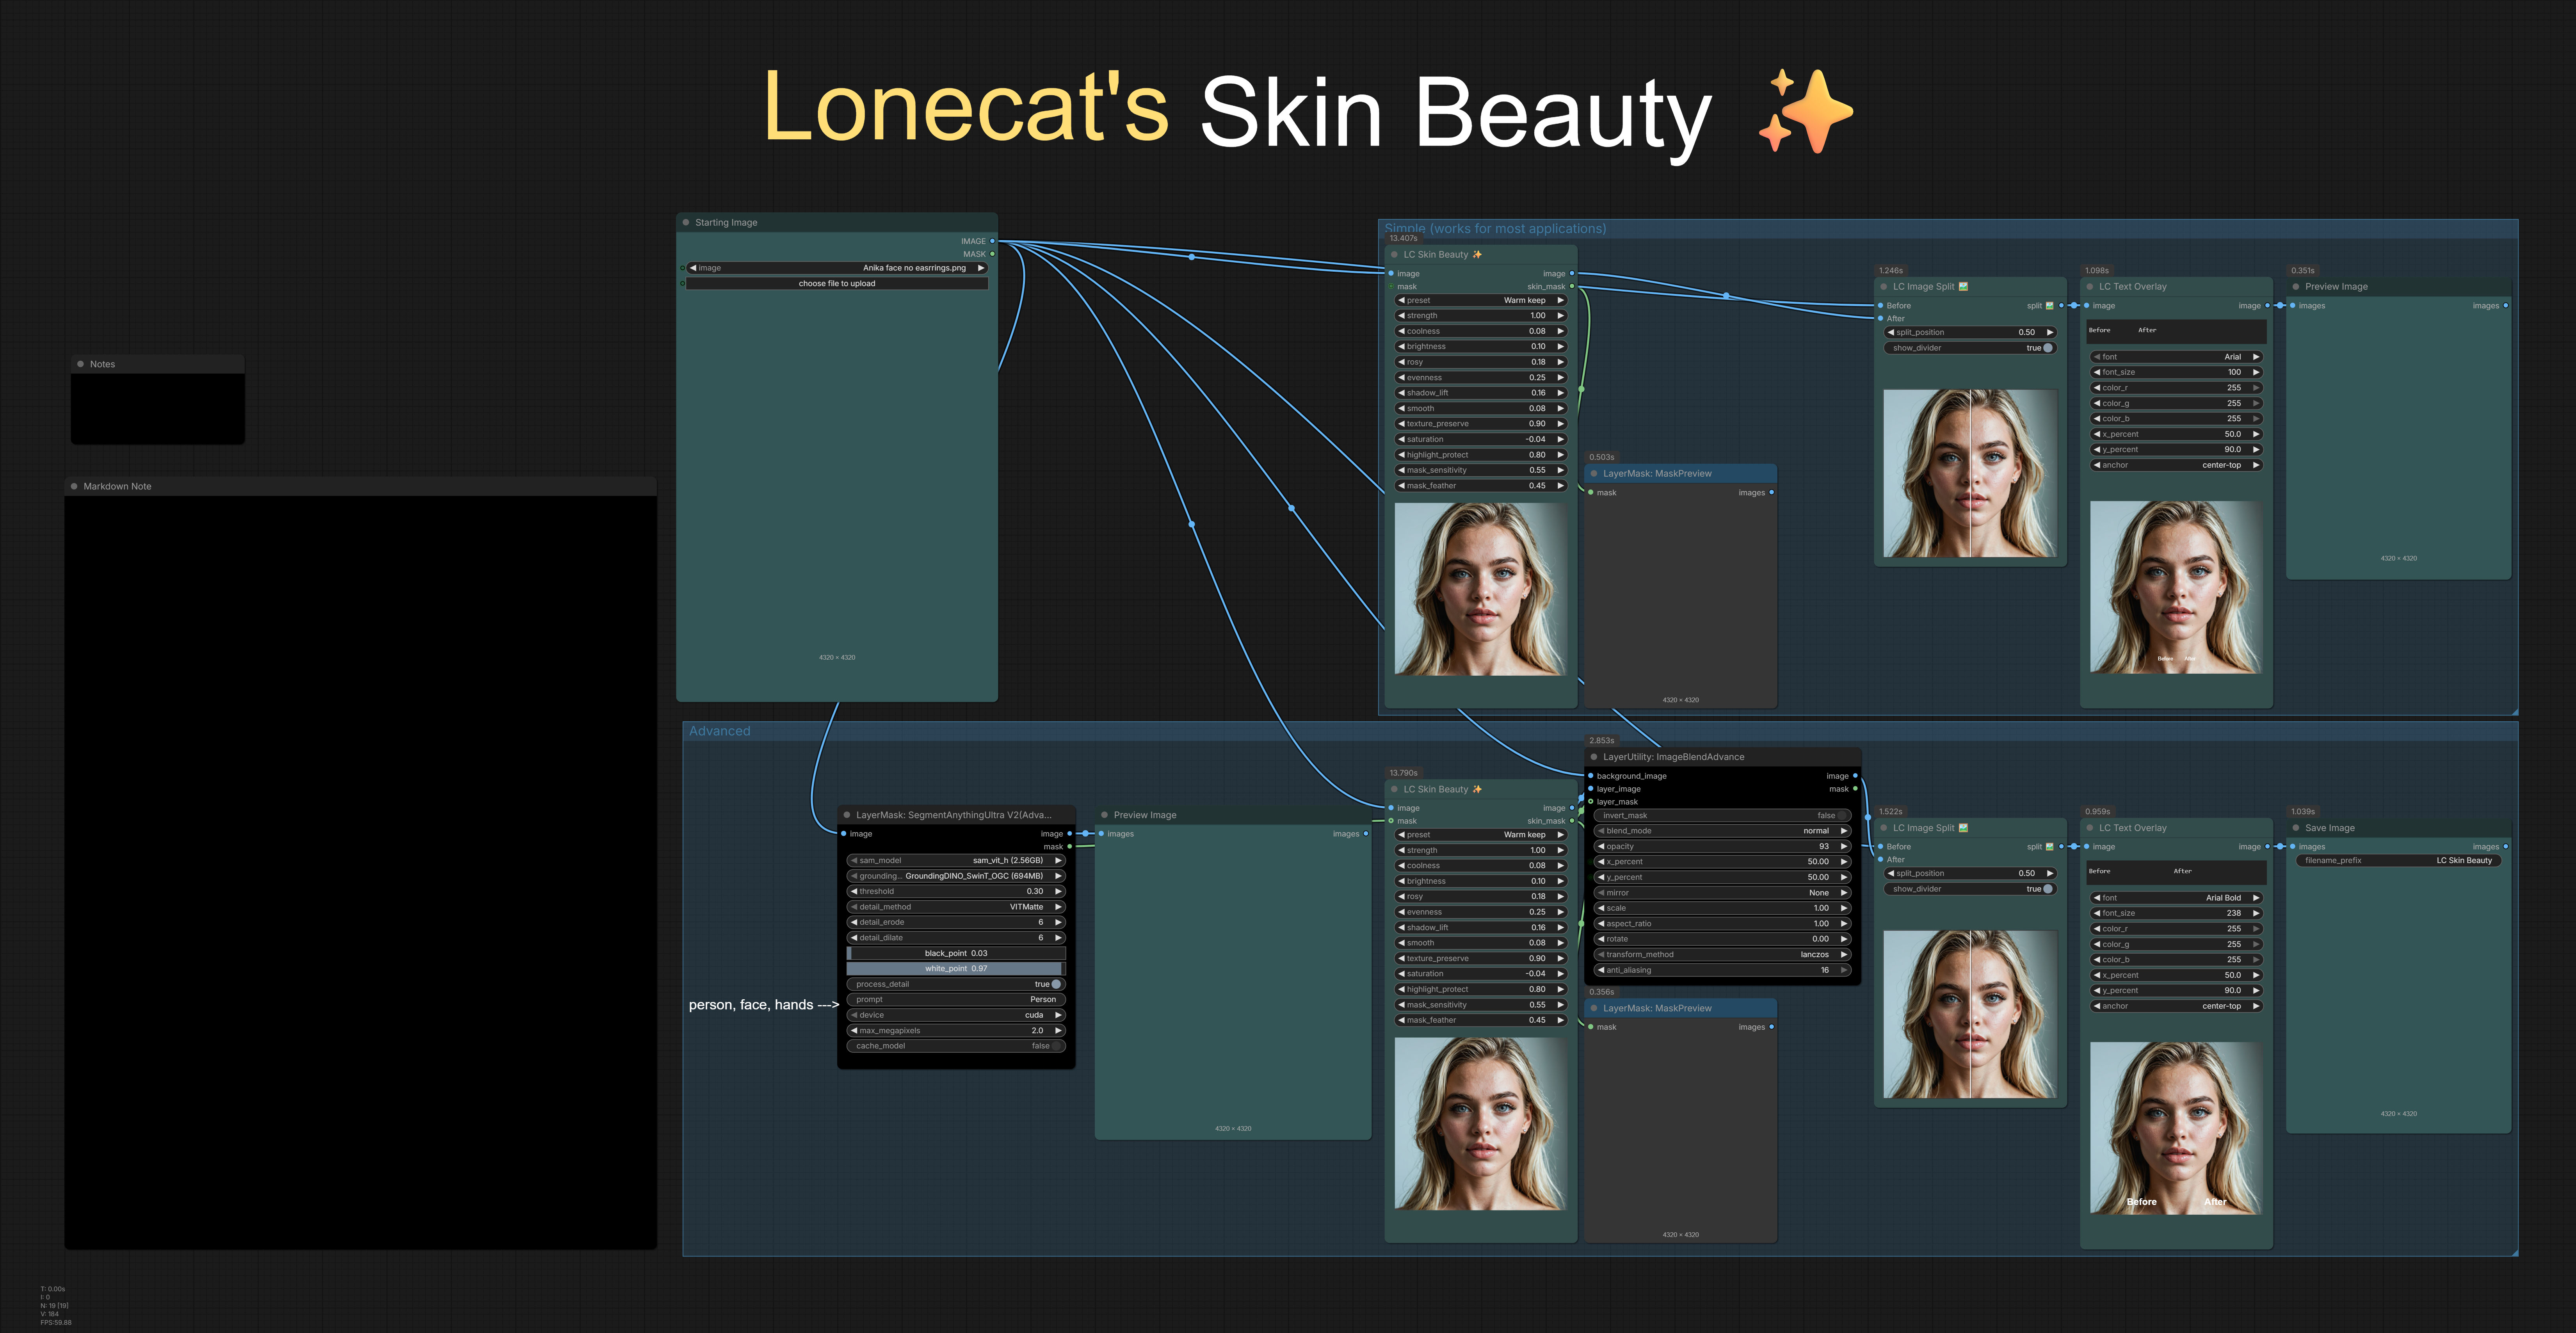The height and width of the screenshot is (1333, 2576).
Task: Open the font Arial Bold dropdown
Action: click(2176, 898)
